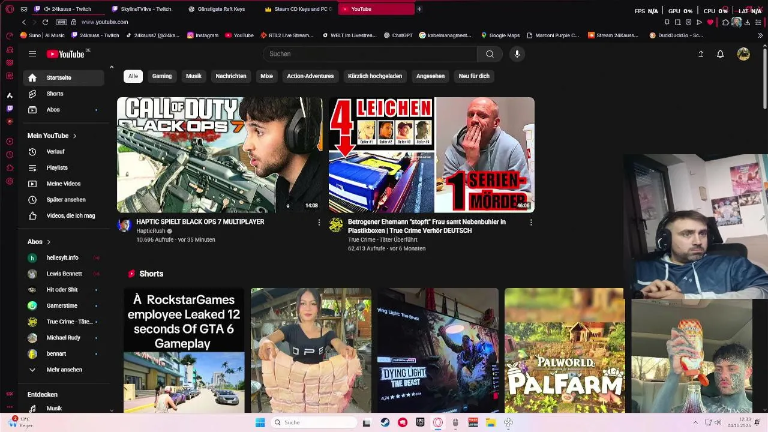
Task: Open Abos in the sidebar
Action: tap(64, 110)
